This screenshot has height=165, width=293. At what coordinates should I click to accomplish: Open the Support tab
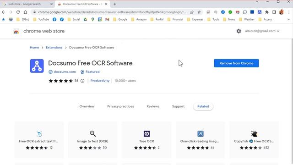coord(178,106)
